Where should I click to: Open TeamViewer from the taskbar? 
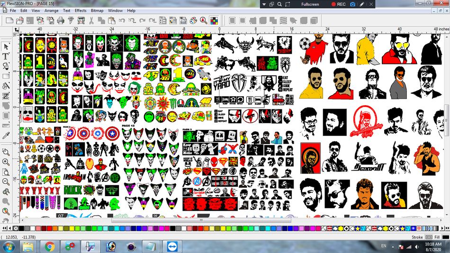click(x=172, y=246)
